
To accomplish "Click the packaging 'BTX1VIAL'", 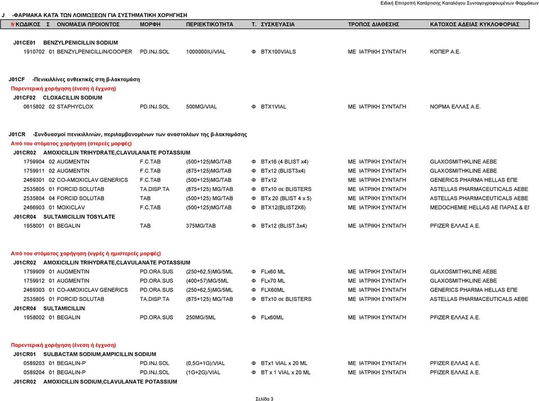I will 273,107.
